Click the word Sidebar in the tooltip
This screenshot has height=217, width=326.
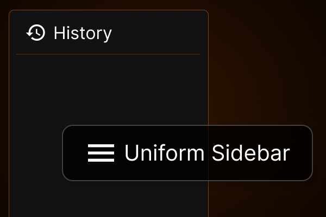(250, 153)
